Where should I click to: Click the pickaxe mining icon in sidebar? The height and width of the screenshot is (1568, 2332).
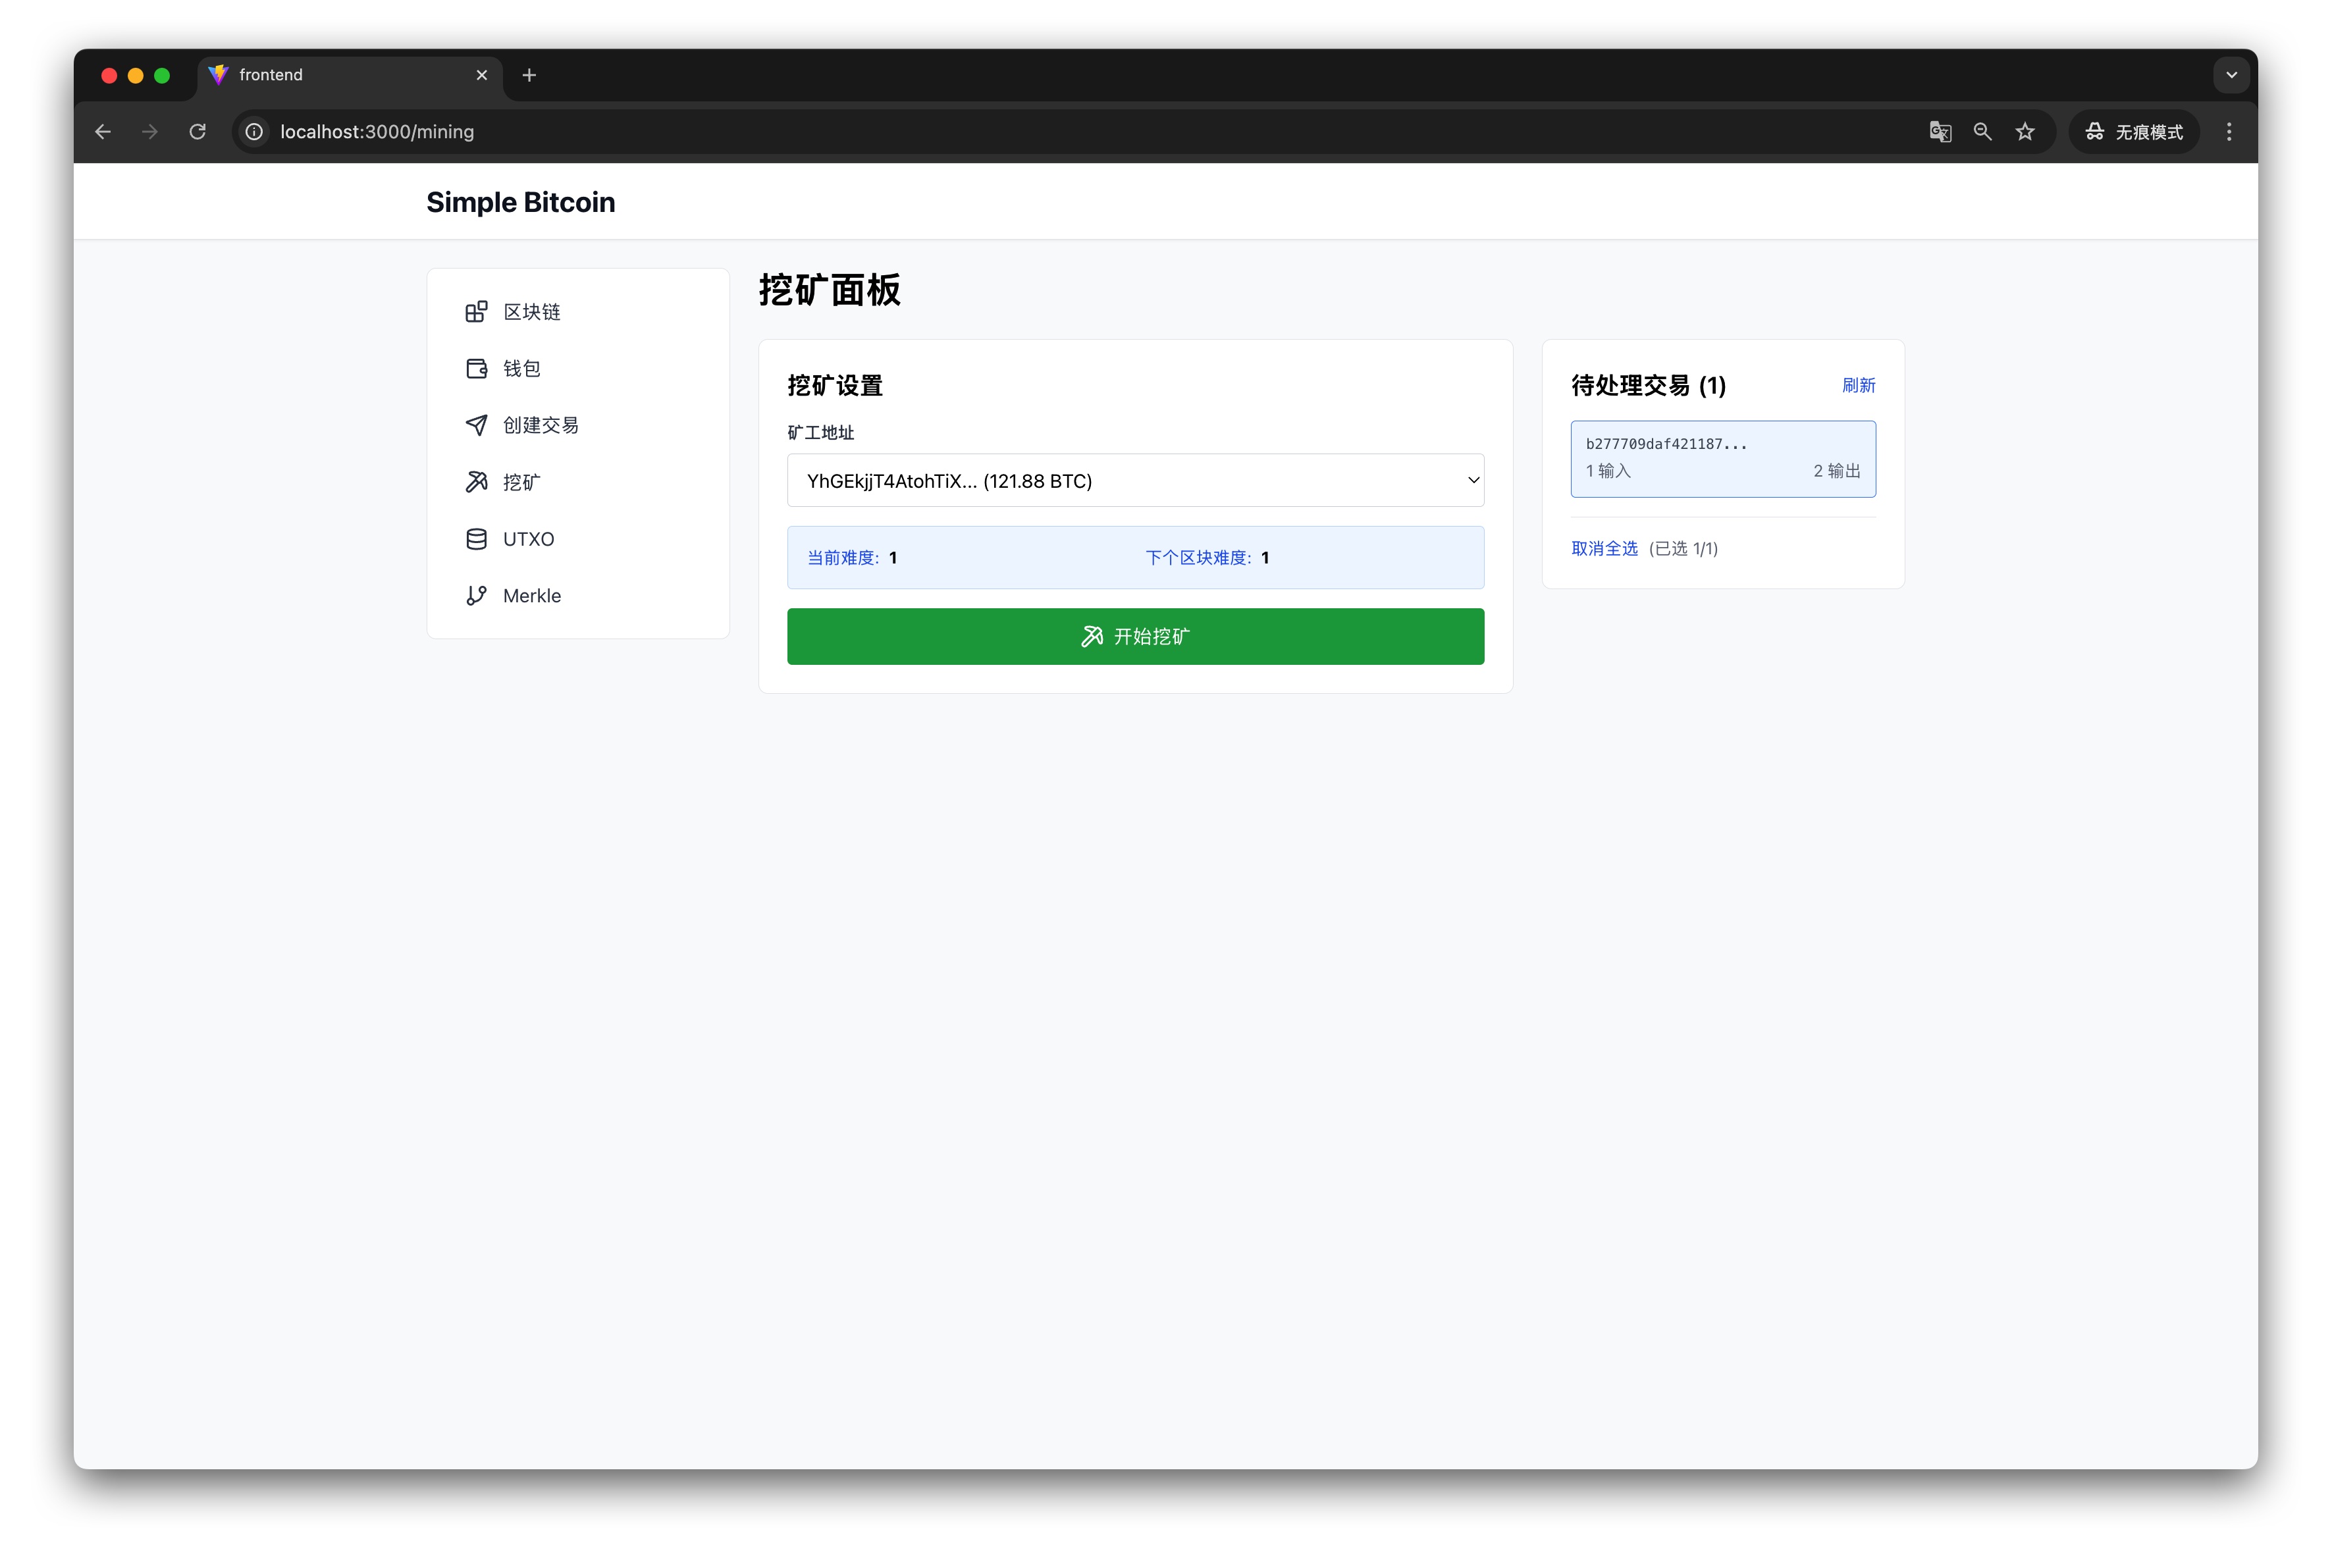click(x=476, y=482)
